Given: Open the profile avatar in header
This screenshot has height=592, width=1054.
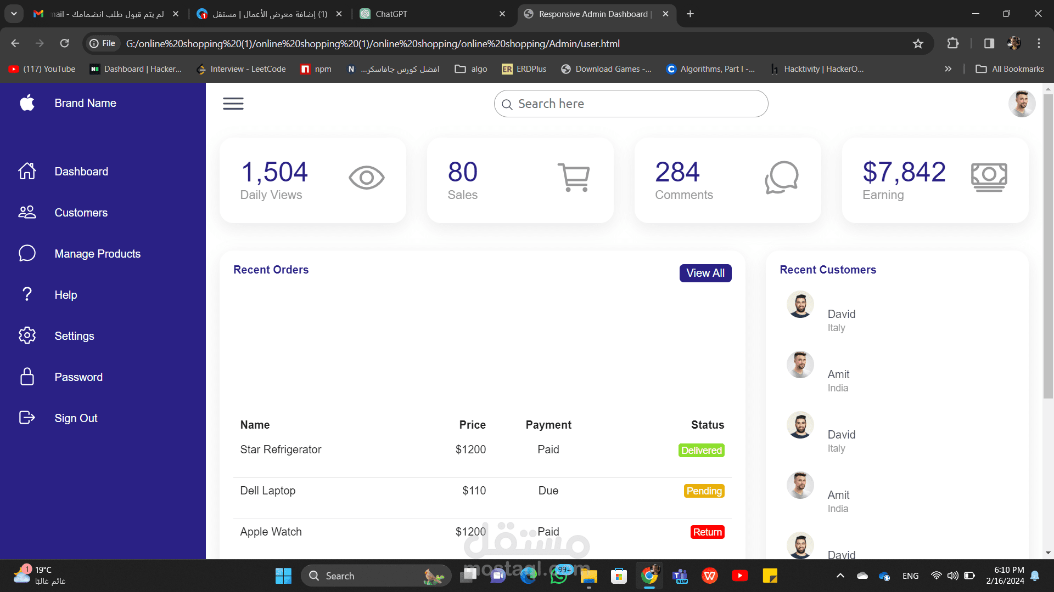Looking at the screenshot, I should coord(1022,104).
